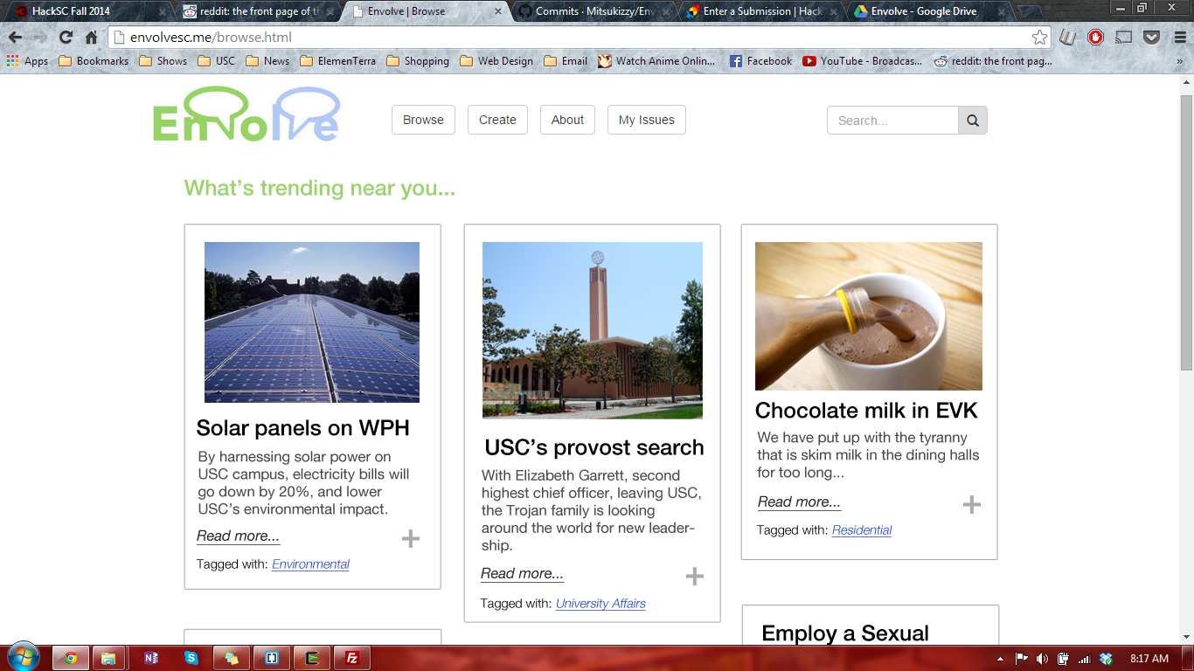Open the Shopping bookmark folder

418,61
